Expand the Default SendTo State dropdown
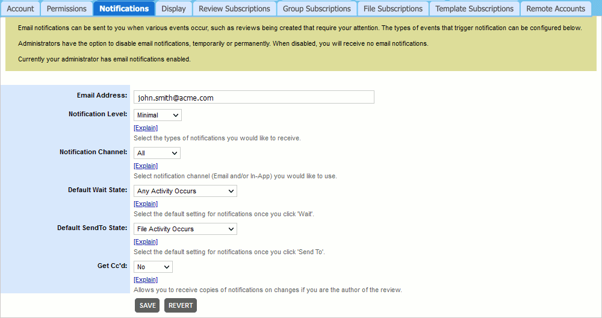 (185, 229)
